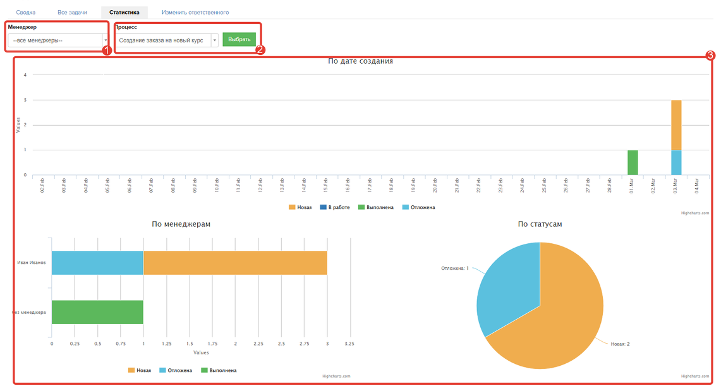
Task: Toggle Отложена series in the date chart legend
Action: [x=418, y=207]
